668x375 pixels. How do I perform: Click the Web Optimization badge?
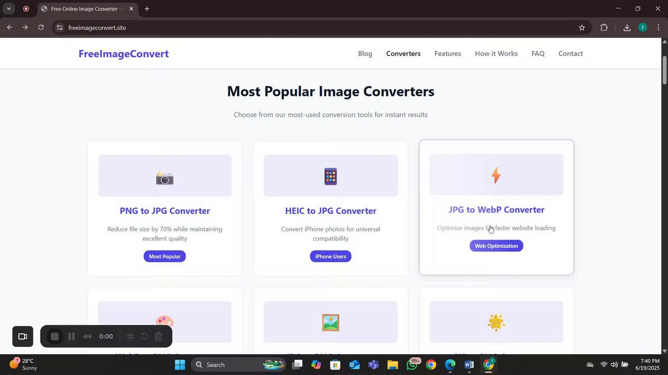point(496,246)
